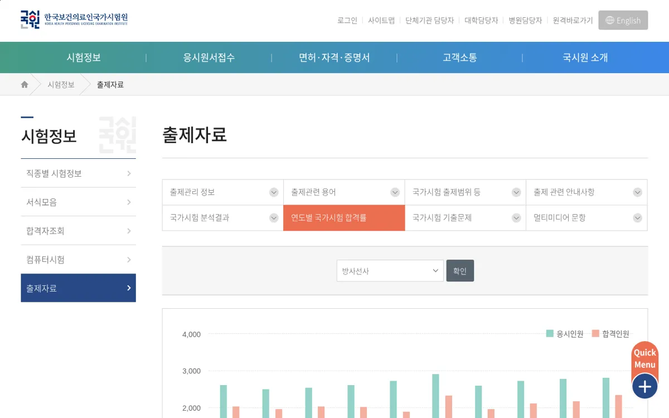Click arrow icon next to 직종별 시험정보
Image resolution: width=669 pixels, height=418 pixels.
pos(129,173)
